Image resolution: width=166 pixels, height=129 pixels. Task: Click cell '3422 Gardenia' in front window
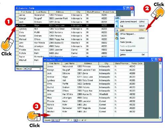tap(88, 84)
